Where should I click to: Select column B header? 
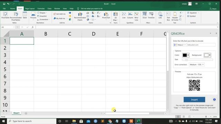46,34
